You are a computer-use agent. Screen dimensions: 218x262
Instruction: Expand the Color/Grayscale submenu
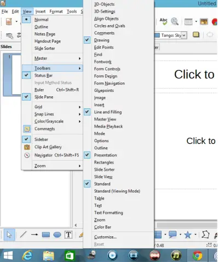pyautogui.click(x=52, y=121)
